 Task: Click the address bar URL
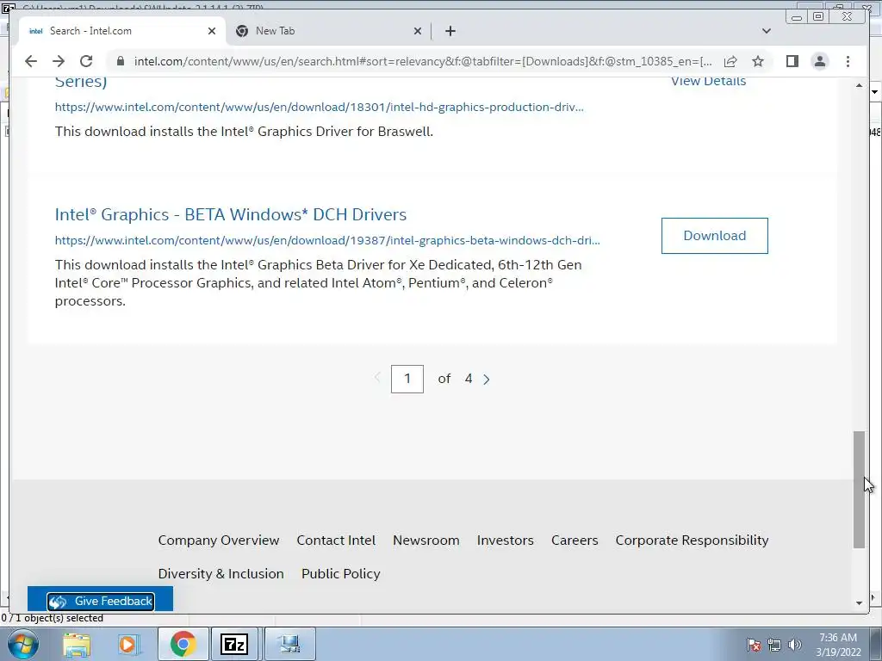423,61
